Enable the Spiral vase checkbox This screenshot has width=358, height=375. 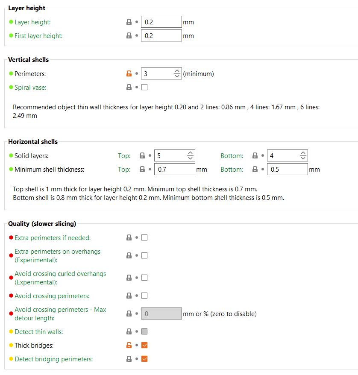pos(144,87)
